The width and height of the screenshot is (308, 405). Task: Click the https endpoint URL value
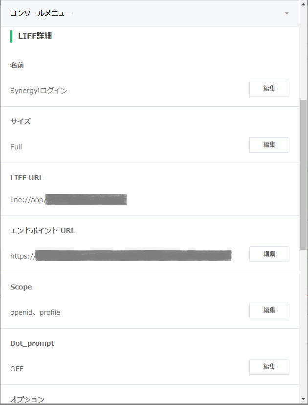[x=120, y=256]
